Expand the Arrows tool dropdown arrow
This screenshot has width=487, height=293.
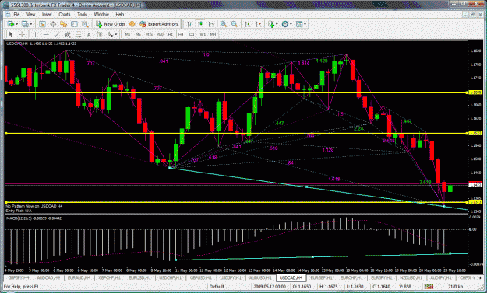point(116,34)
